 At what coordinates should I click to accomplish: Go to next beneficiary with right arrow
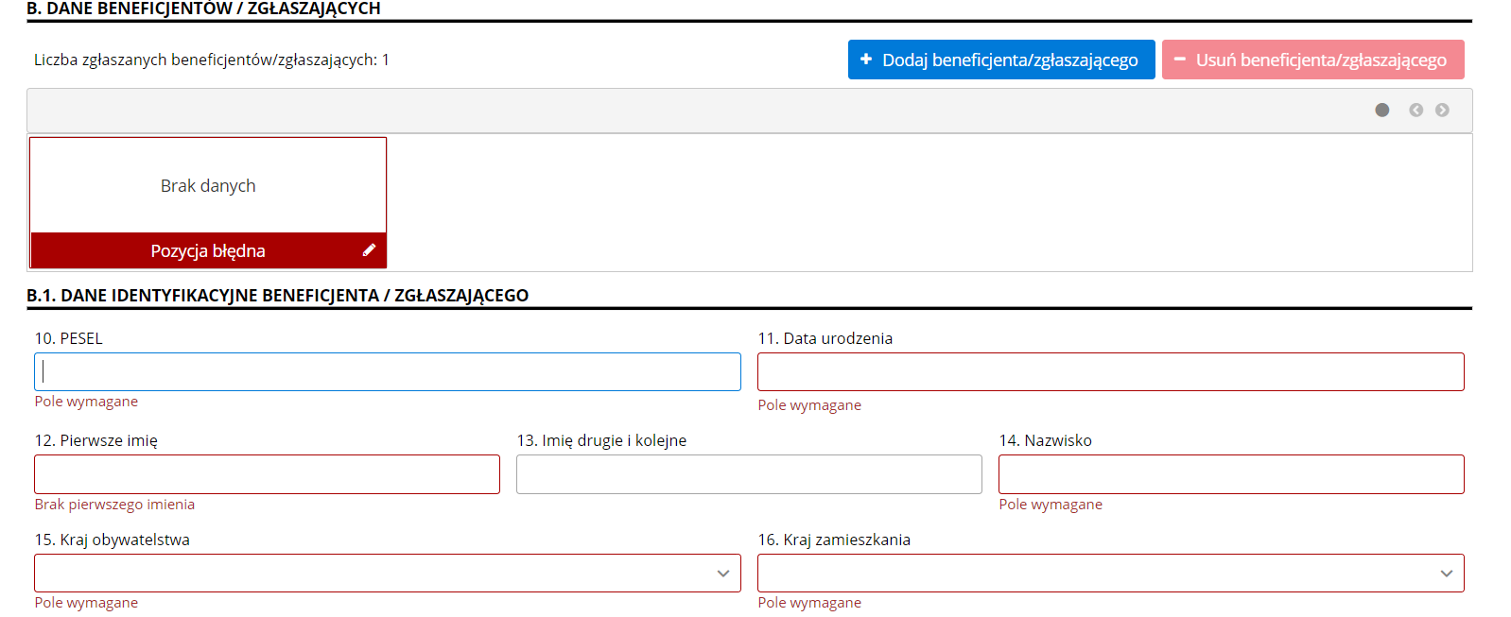pyautogui.click(x=1442, y=111)
